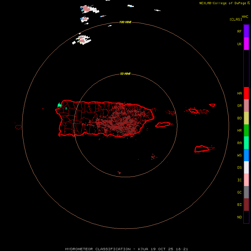Viewport: 251px width, 251px height.
Task: Click the 'HA' legend label
Action: (x=239, y=93)
